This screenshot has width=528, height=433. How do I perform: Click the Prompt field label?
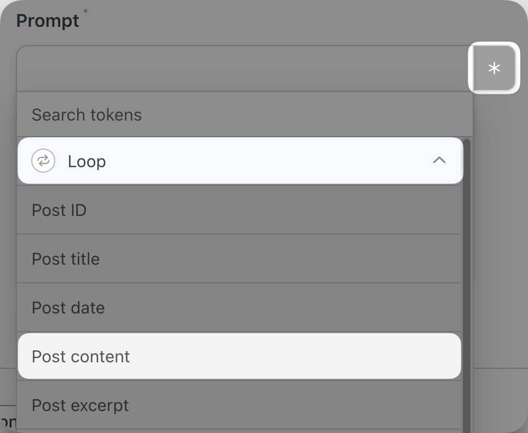48,21
